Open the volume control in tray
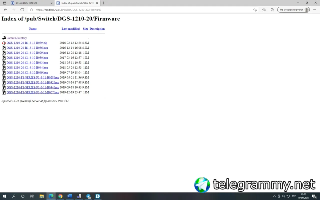The width and height of the screenshot is (320, 200). pyautogui.click(x=283, y=196)
